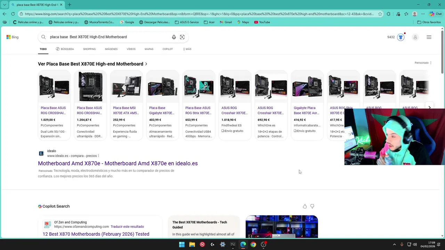Open the Bing account profile icon
This screenshot has height=250, width=445.
click(x=415, y=37)
